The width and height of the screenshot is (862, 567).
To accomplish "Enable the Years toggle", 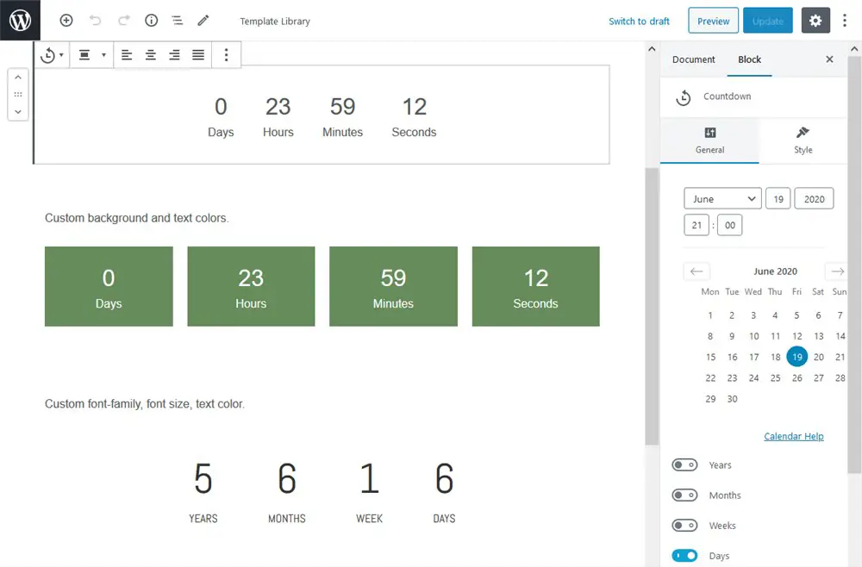I will (x=684, y=465).
